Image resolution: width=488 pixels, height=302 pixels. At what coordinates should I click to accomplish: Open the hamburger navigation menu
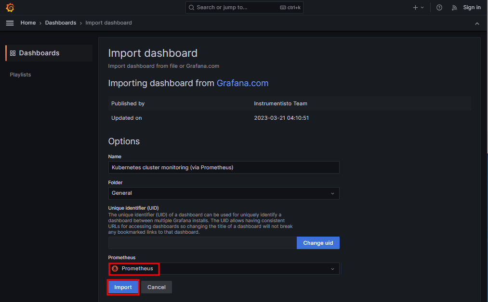(x=10, y=23)
